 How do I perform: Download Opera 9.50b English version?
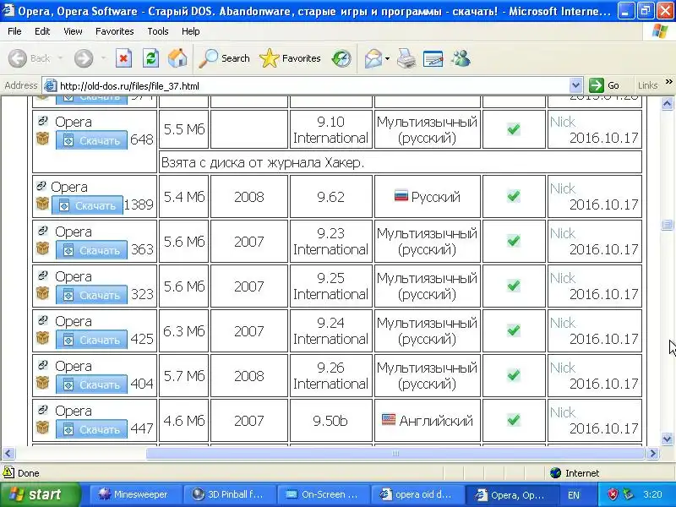[91, 429]
